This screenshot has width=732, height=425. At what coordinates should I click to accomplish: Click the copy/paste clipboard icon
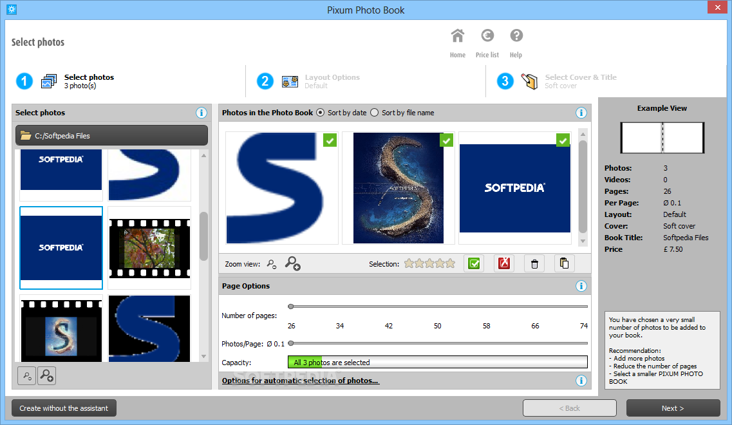[x=565, y=264]
